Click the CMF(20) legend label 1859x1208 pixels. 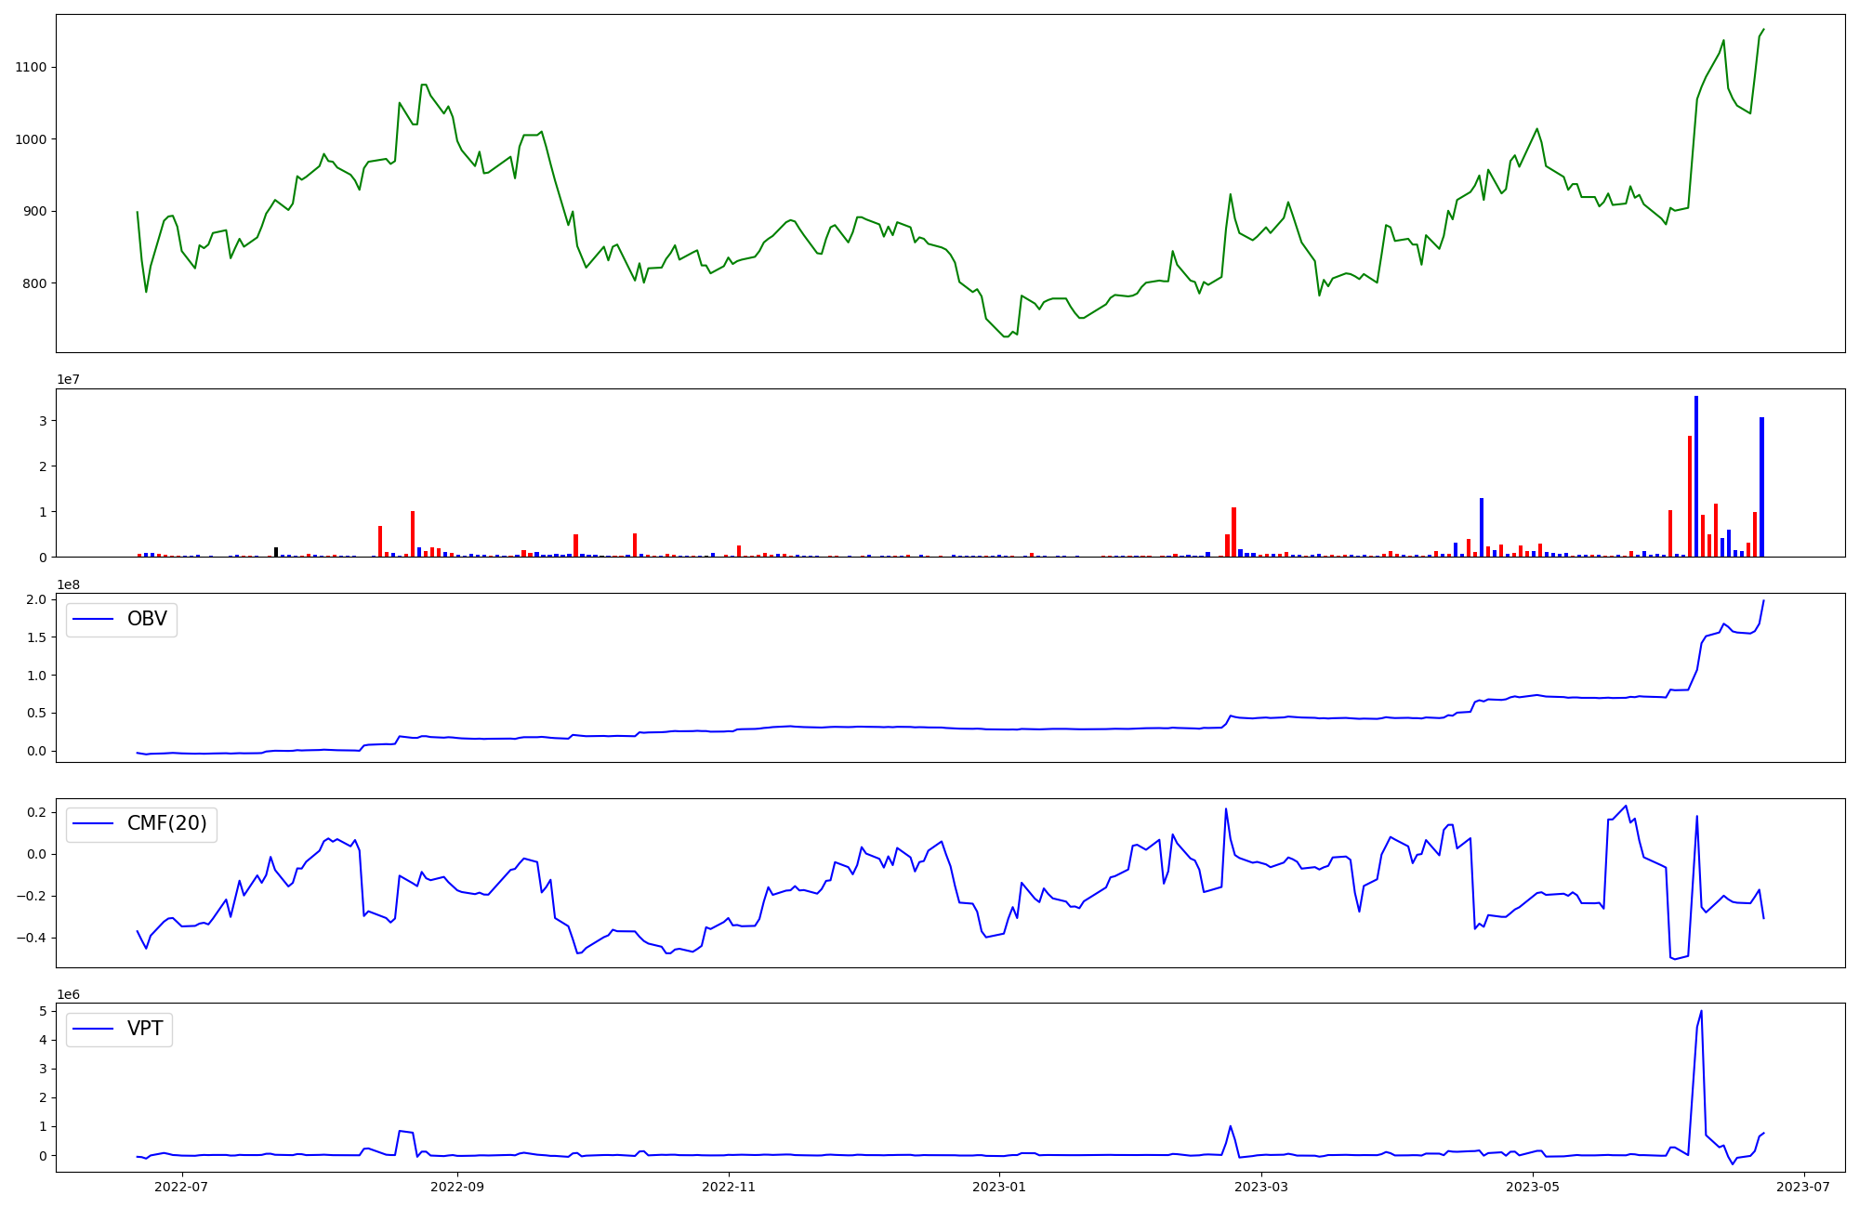pyautogui.click(x=166, y=824)
